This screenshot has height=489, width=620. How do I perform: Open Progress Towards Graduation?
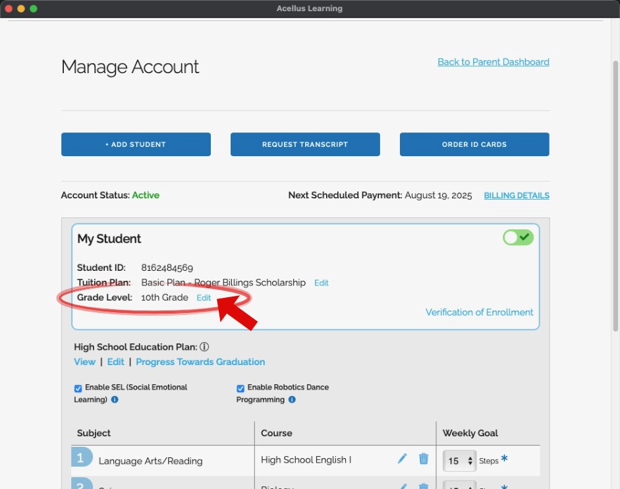point(200,362)
